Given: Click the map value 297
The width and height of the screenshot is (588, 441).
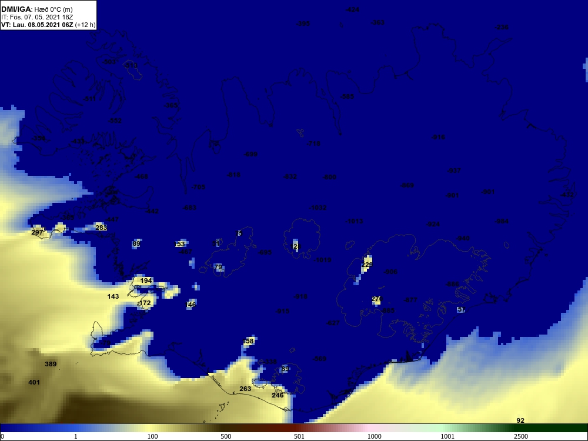Looking at the screenshot, I should click(37, 232).
